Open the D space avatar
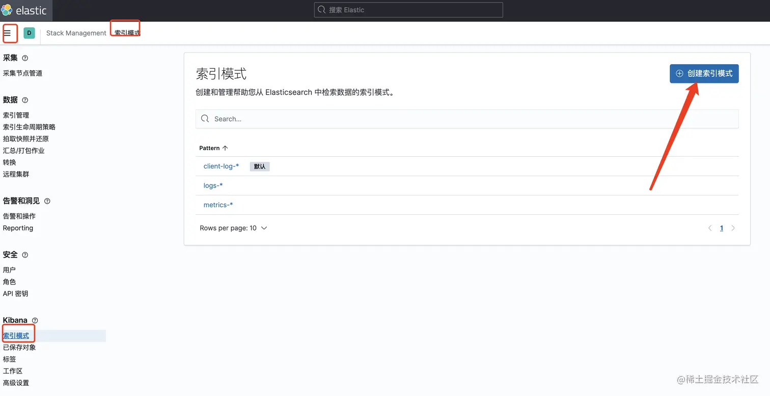This screenshot has height=396, width=770. pos(29,33)
